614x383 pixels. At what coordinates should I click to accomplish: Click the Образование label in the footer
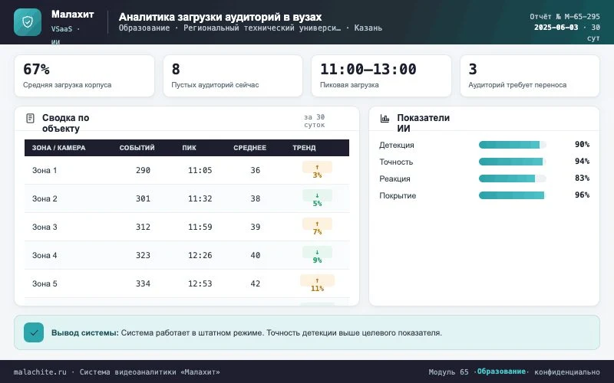point(501,372)
